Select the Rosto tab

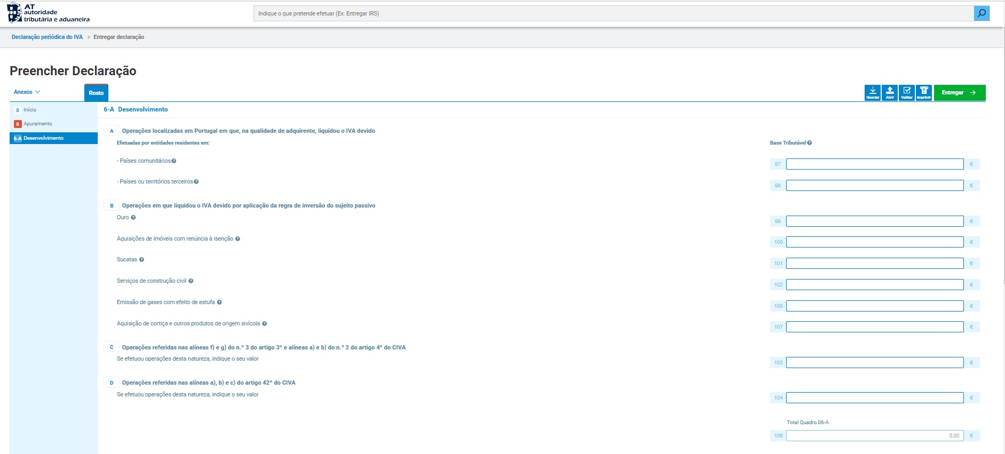click(96, 93)
